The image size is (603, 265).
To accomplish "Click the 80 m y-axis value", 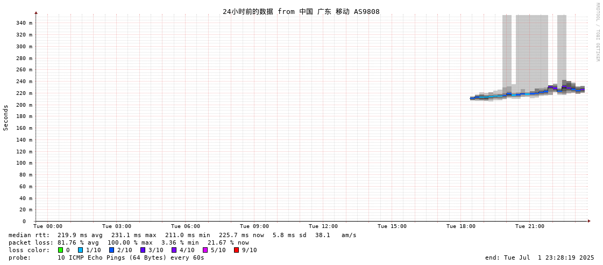I will (x=26, y=175).
